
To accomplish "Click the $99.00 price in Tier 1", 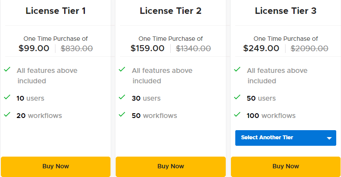I will coord(34,48).
